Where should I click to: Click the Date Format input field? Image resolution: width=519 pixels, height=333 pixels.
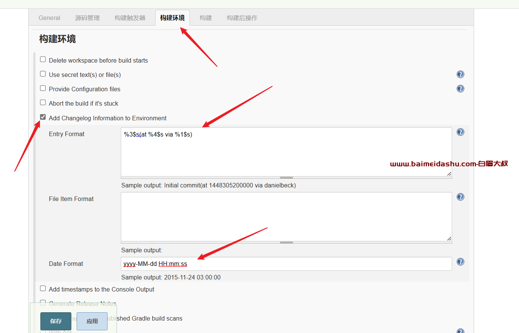286,264
